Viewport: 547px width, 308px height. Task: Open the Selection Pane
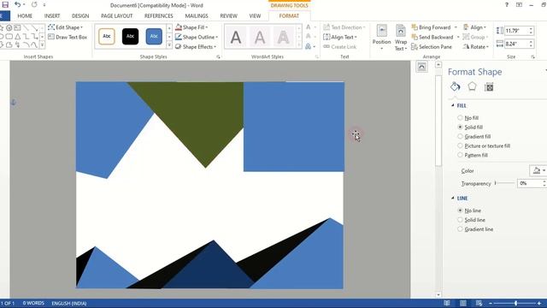(x=432, y=47)
